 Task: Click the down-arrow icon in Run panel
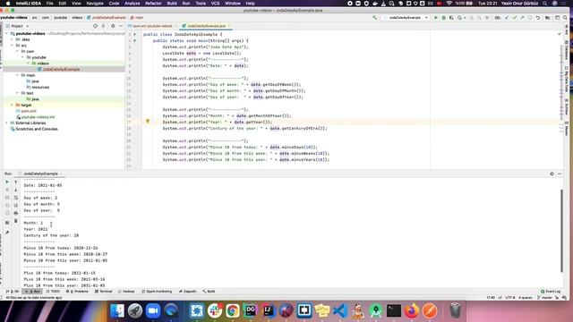pos(16,190)
